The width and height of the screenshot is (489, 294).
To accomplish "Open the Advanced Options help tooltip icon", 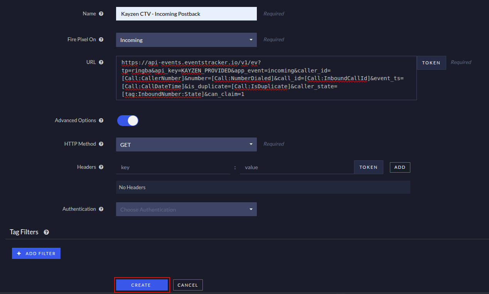I will click(x=101, y=120).
